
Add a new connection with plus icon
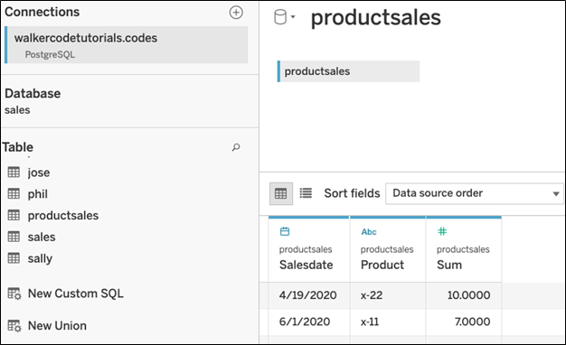coord(236,13)
